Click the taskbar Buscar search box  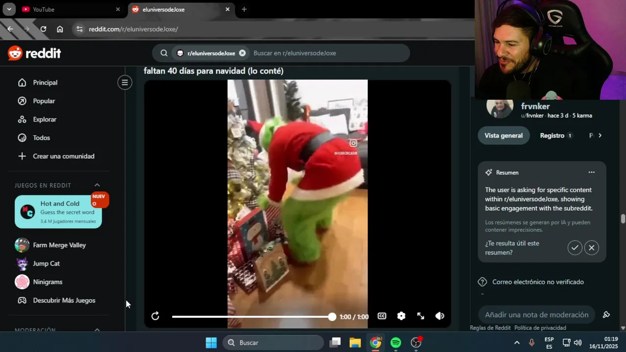[273, 343]
